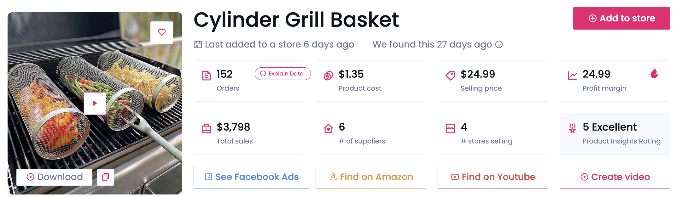
Task: Click the Total sales register icon
Action: 206,128
